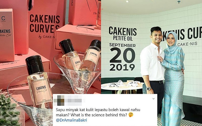
Task: Click the 'C CAKE NIS' logo on left box
Action: tap(3, 19)
